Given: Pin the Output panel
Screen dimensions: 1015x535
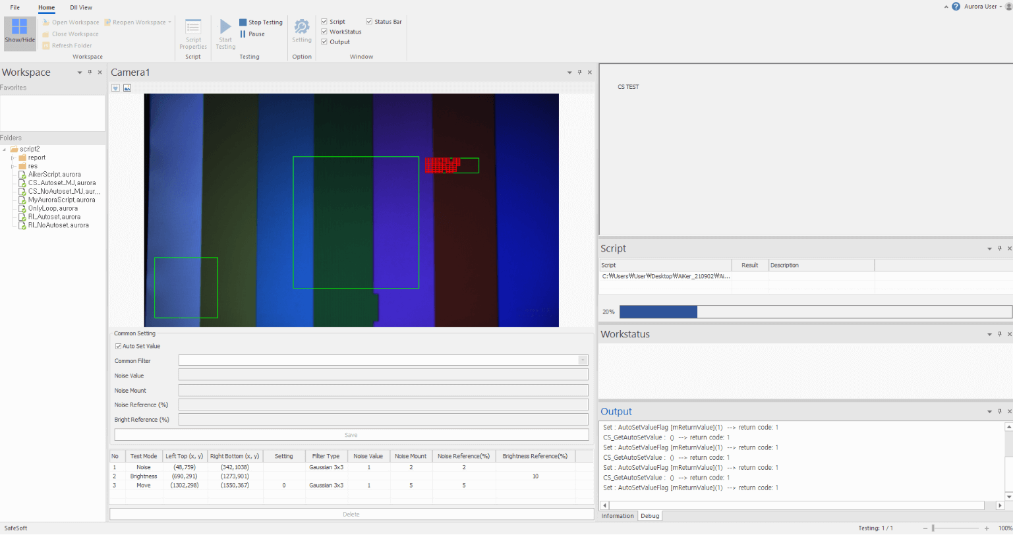Looking at the screenshot, I should coord(999,411).
